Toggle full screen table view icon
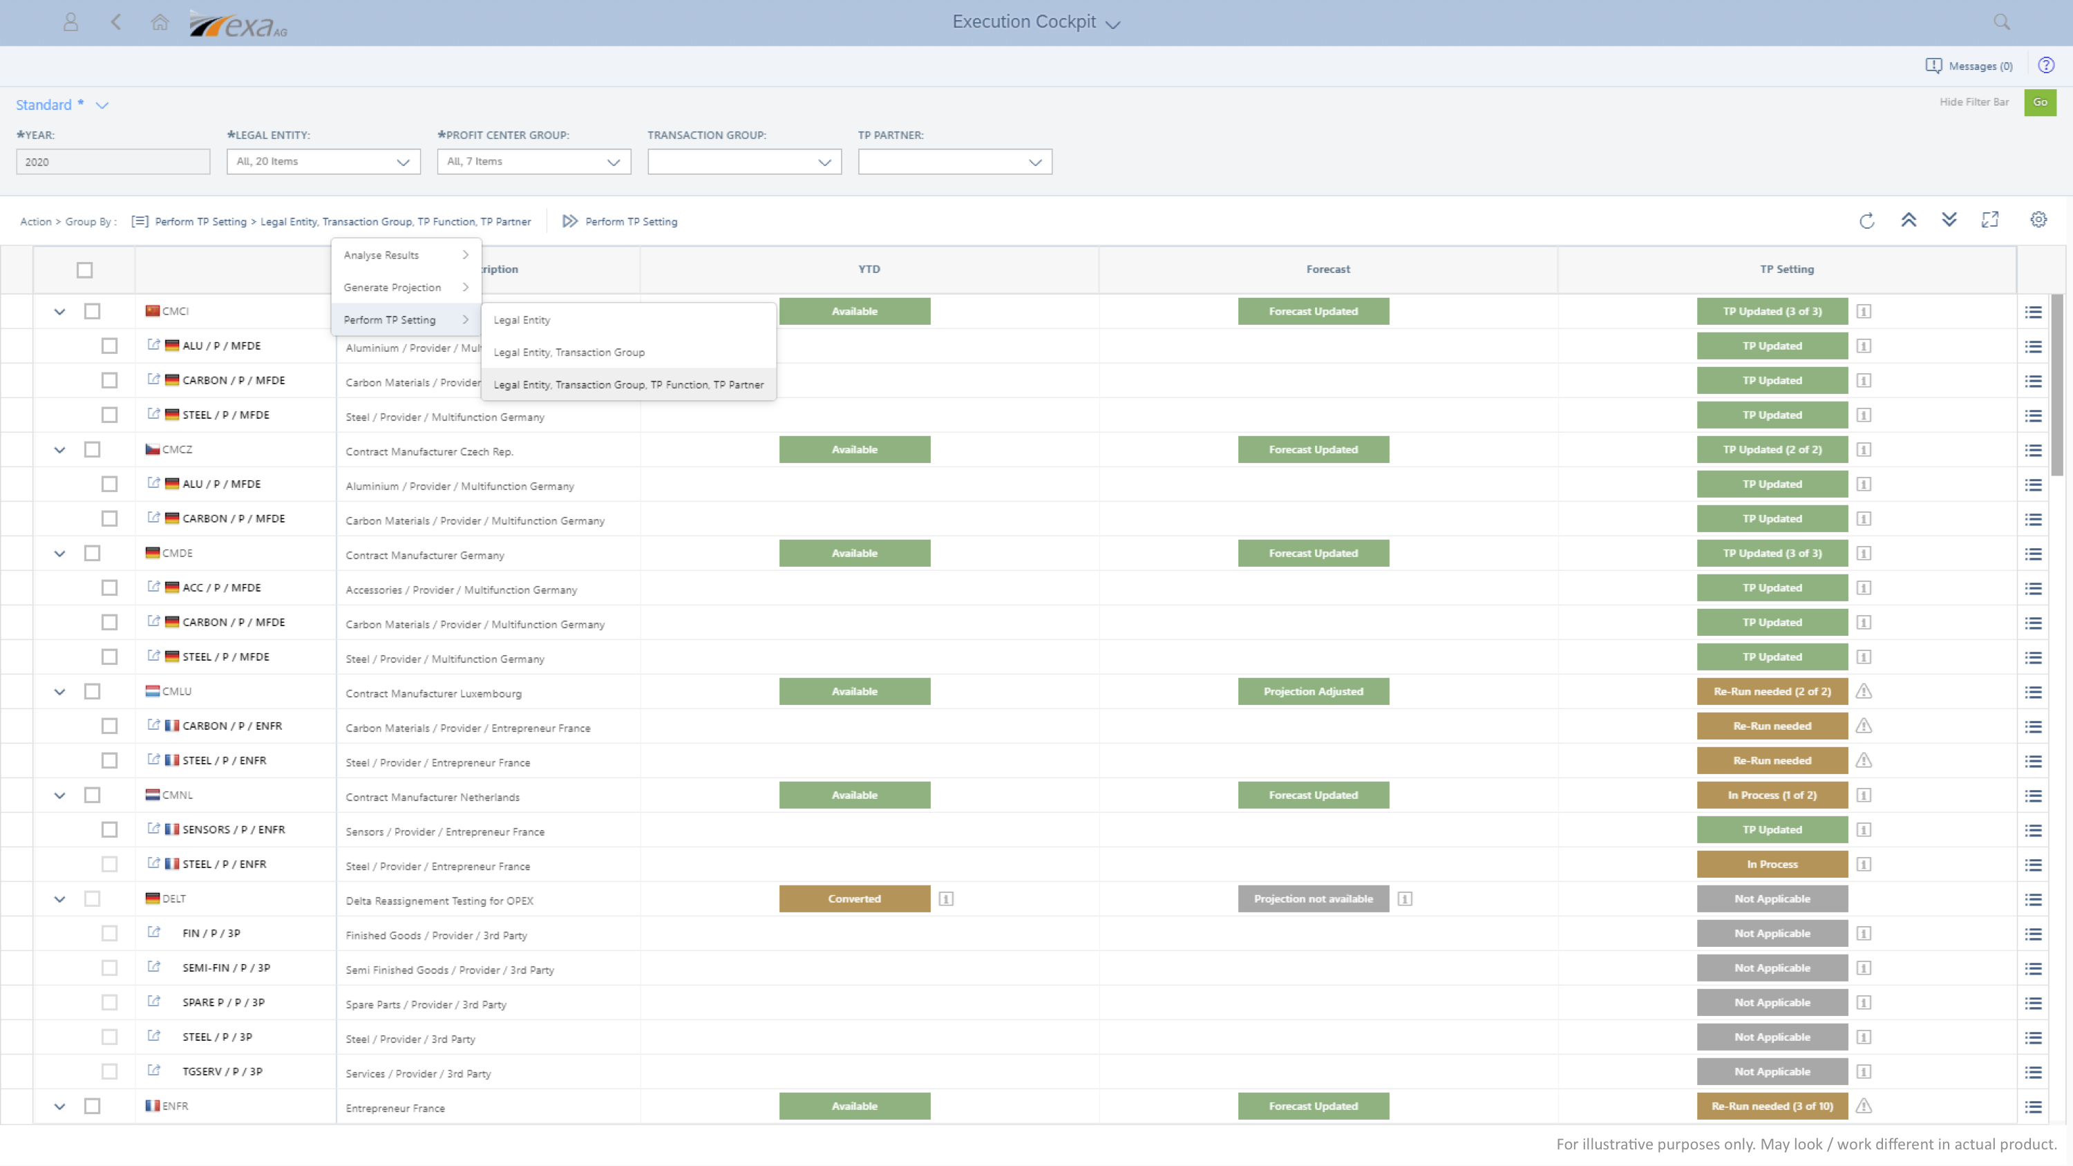The height and width of the screenshot is (1166, 2073). [x=1989, y=220]
